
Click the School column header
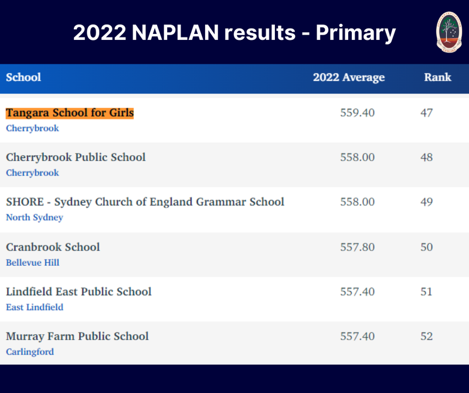(x=23, y=77)
